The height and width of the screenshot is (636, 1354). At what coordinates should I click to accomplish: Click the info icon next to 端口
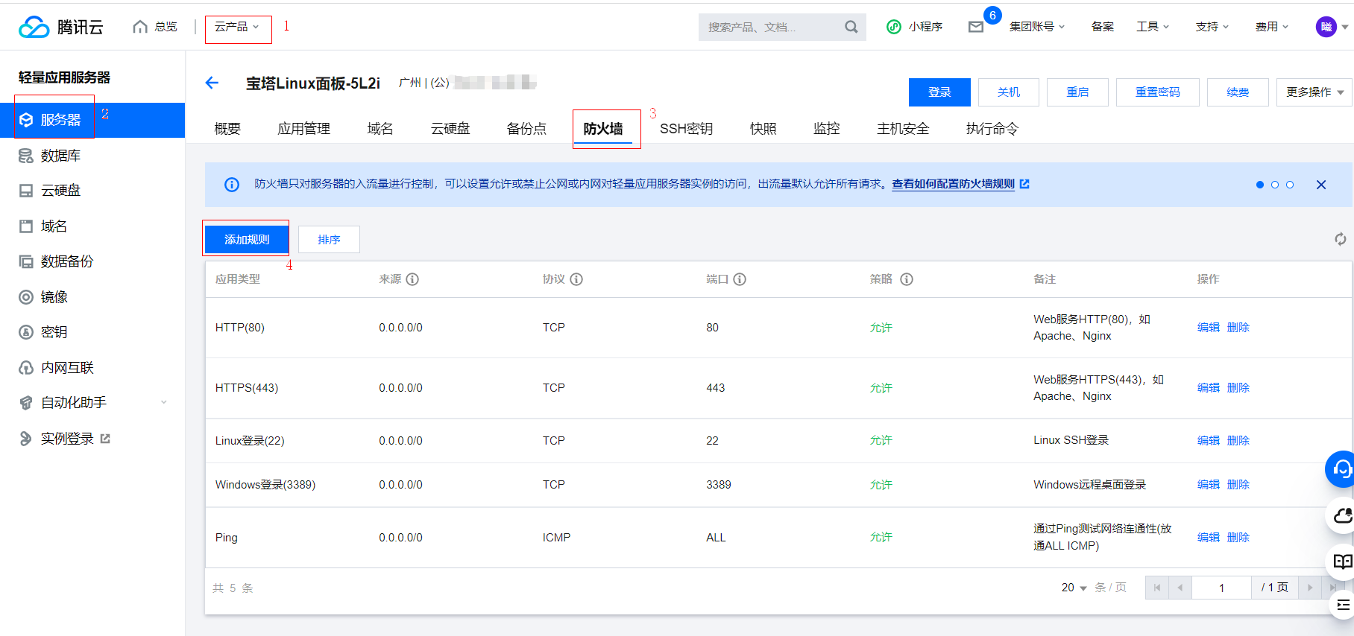[x=740, y=279]
